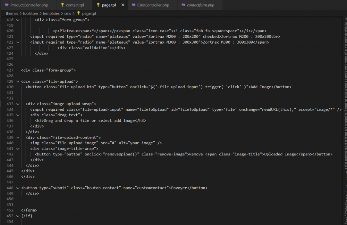Click the PHP elephant icon on CmsController.php tab
Screen dimensions: 347x225
(x=133, y=5)
